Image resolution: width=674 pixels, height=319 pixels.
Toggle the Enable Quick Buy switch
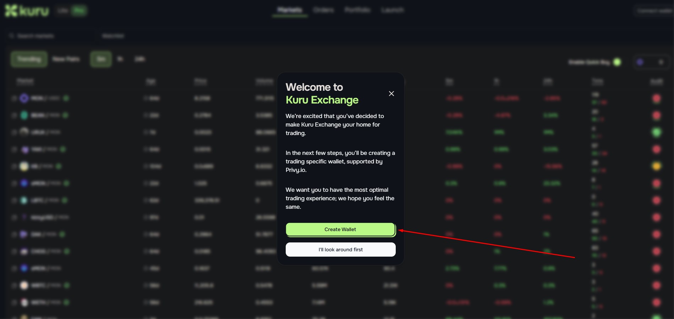point(617,62)
